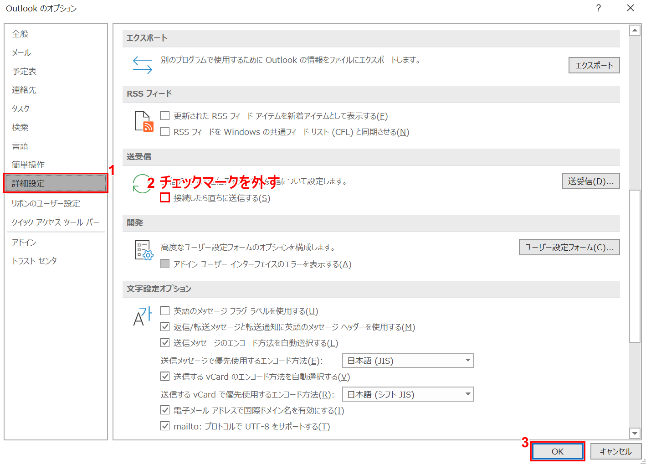
Task: Click the scrollbar down arrow
Action: (635, 433)
